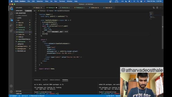
Task: Open the Source Control view
Action: point(11,20)
